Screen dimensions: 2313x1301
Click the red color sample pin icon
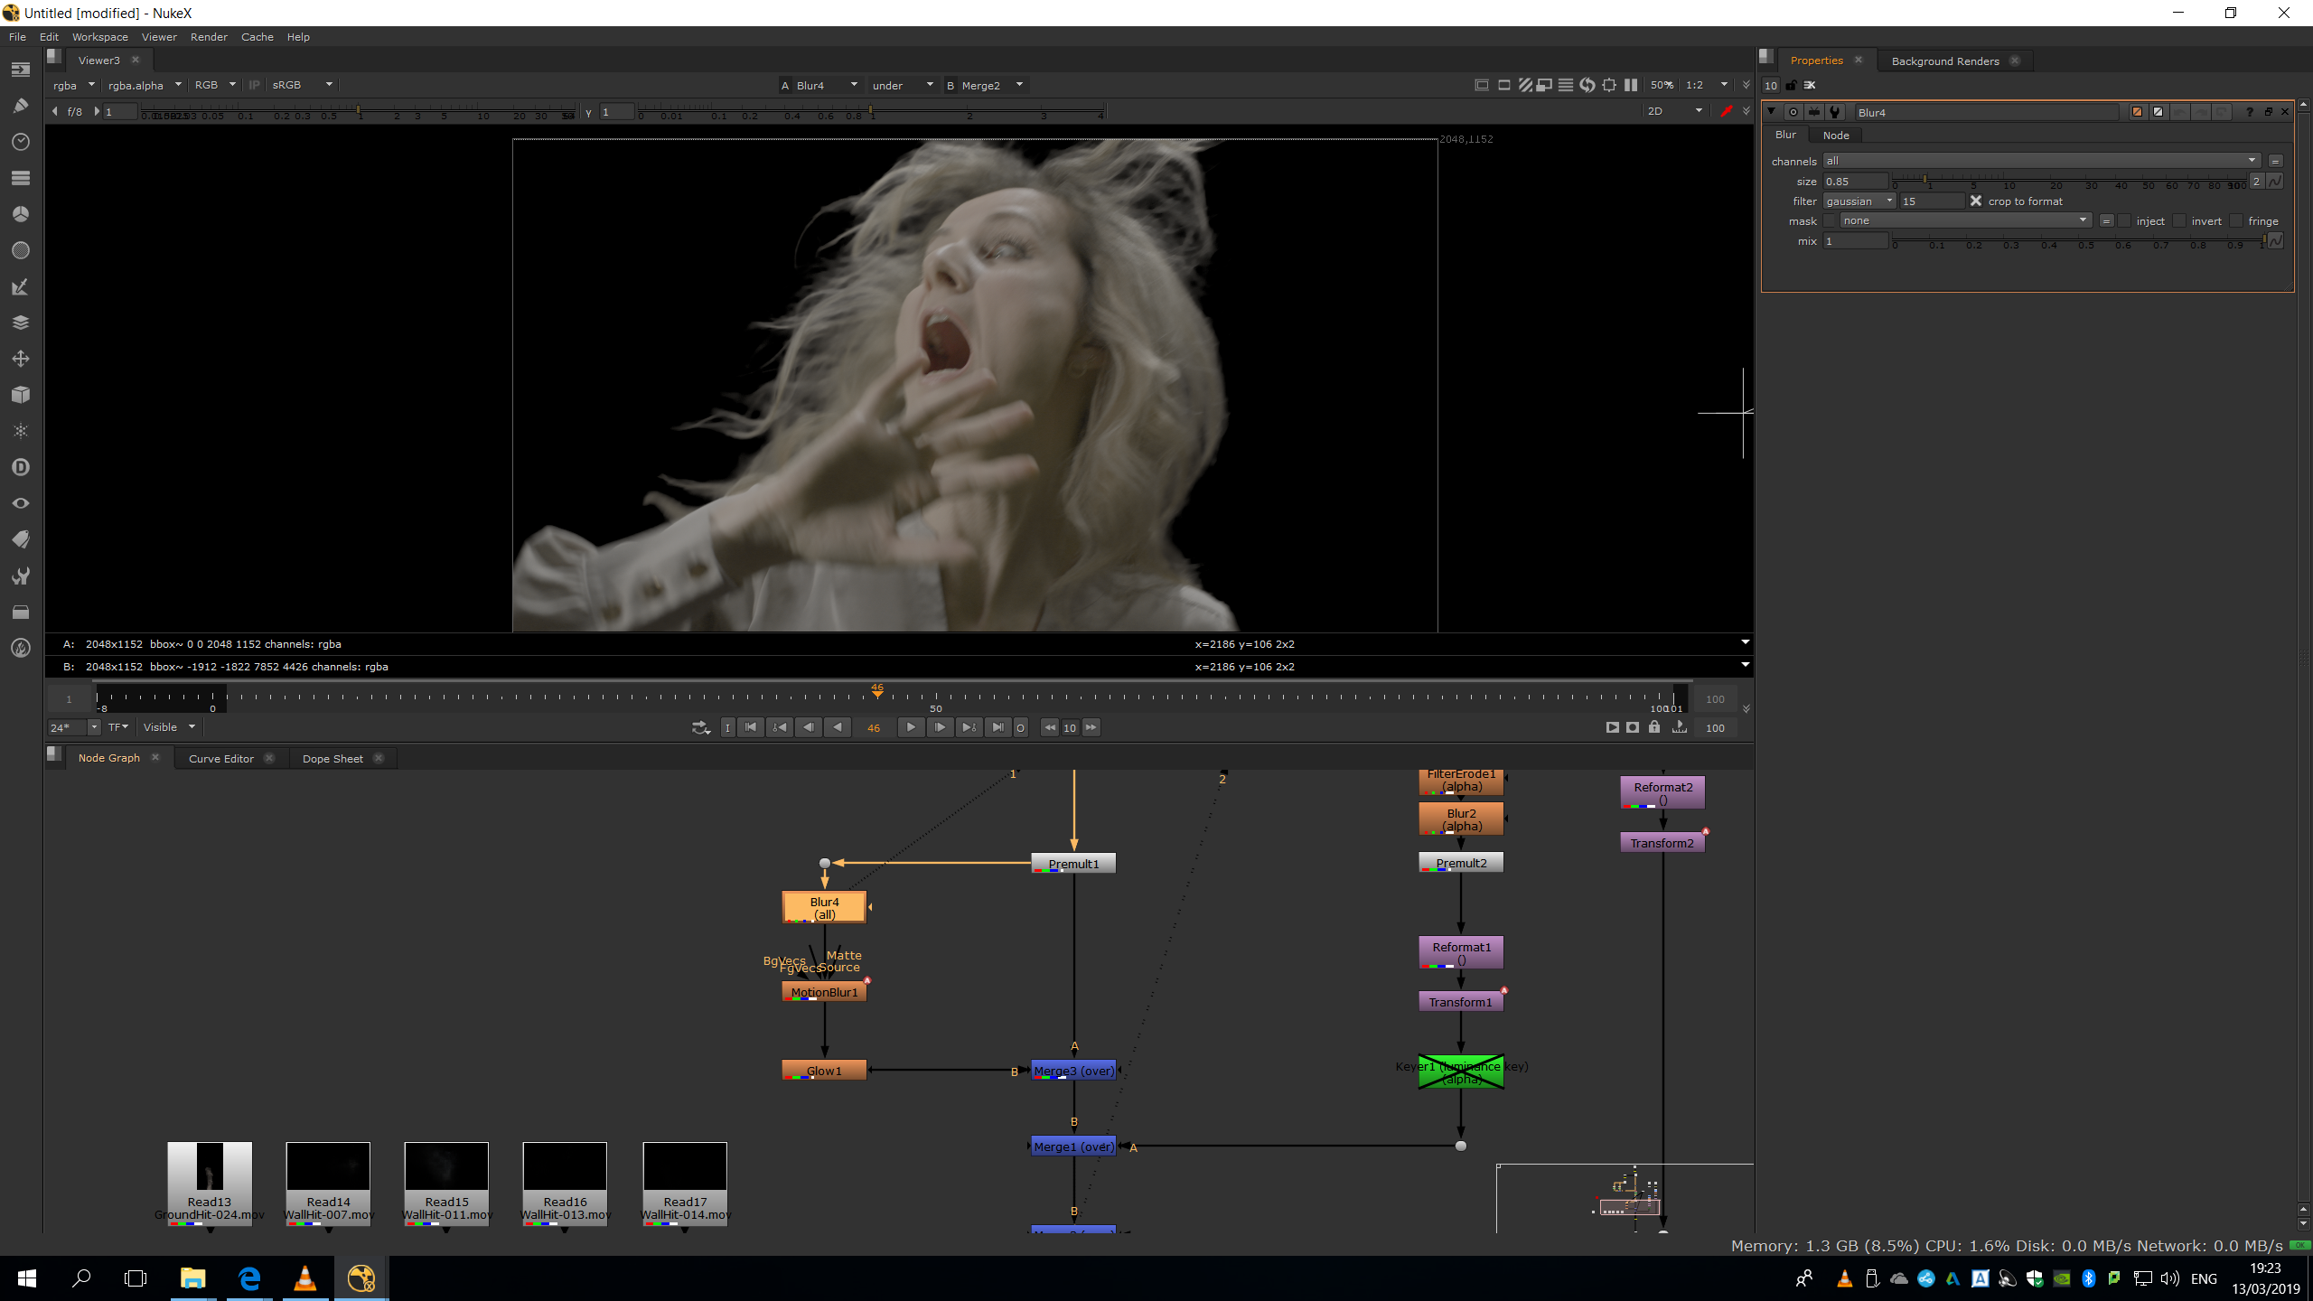(x=1726, y=111)
